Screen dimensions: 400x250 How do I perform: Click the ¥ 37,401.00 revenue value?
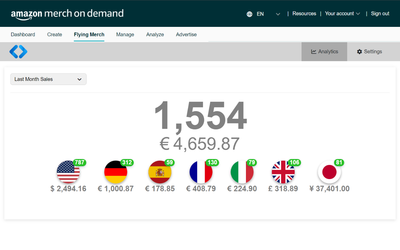pyautogui.click(x=329, y=189)
